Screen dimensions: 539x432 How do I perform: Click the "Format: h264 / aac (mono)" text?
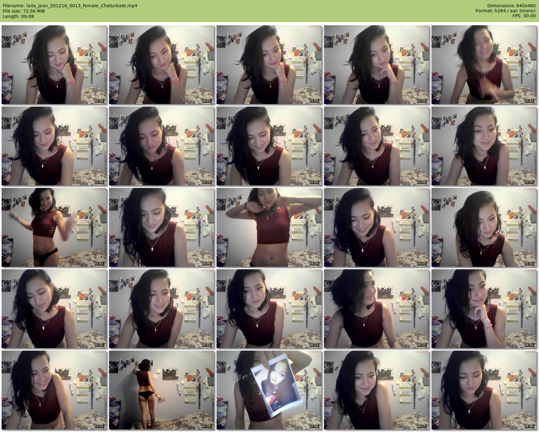point(506,11)
